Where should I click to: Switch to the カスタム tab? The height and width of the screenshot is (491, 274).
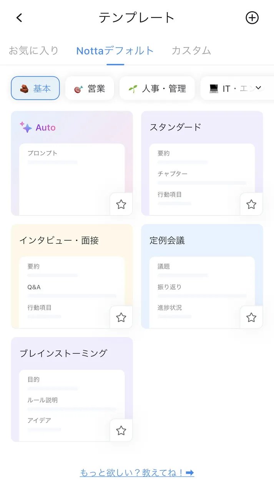pyautogui.click(x=191, y=50)
